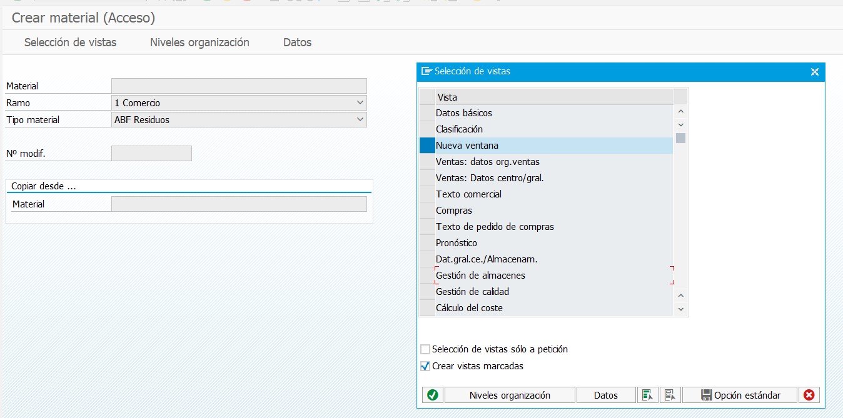This screenshot has height=418, width=843.
Task: Click the Vista column header
Action: point(554,97)
